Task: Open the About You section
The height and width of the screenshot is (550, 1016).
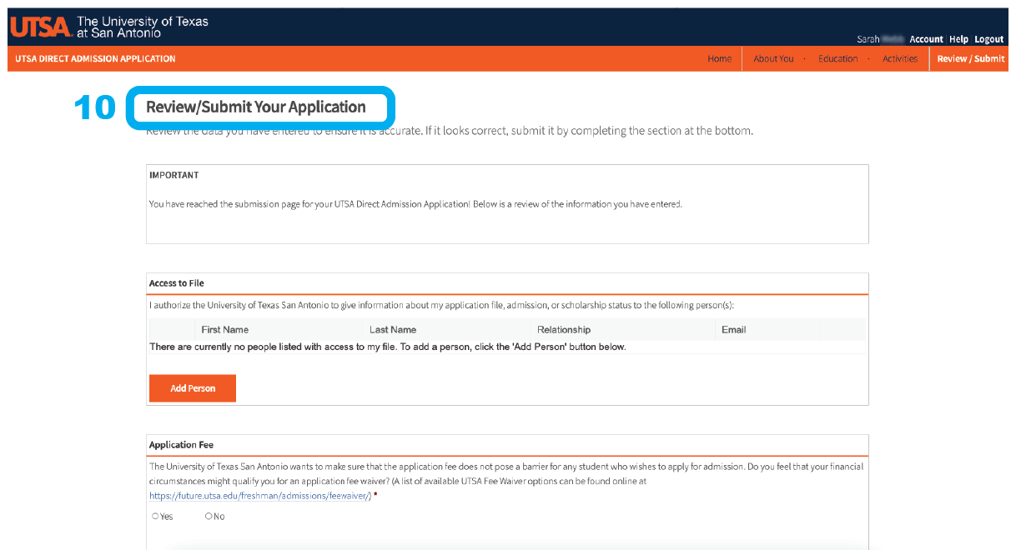Action: point(773,58)
